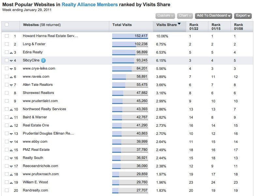This screenshot has width=254, height=196.
Task: Toggle the select-all checkbox in table header
Action: [x=7, y=24]
